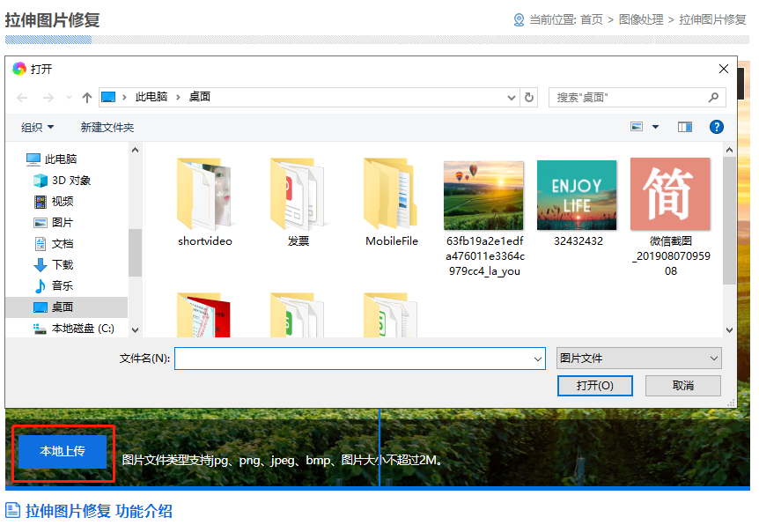Click the up one level arrow

click(86, 97)
